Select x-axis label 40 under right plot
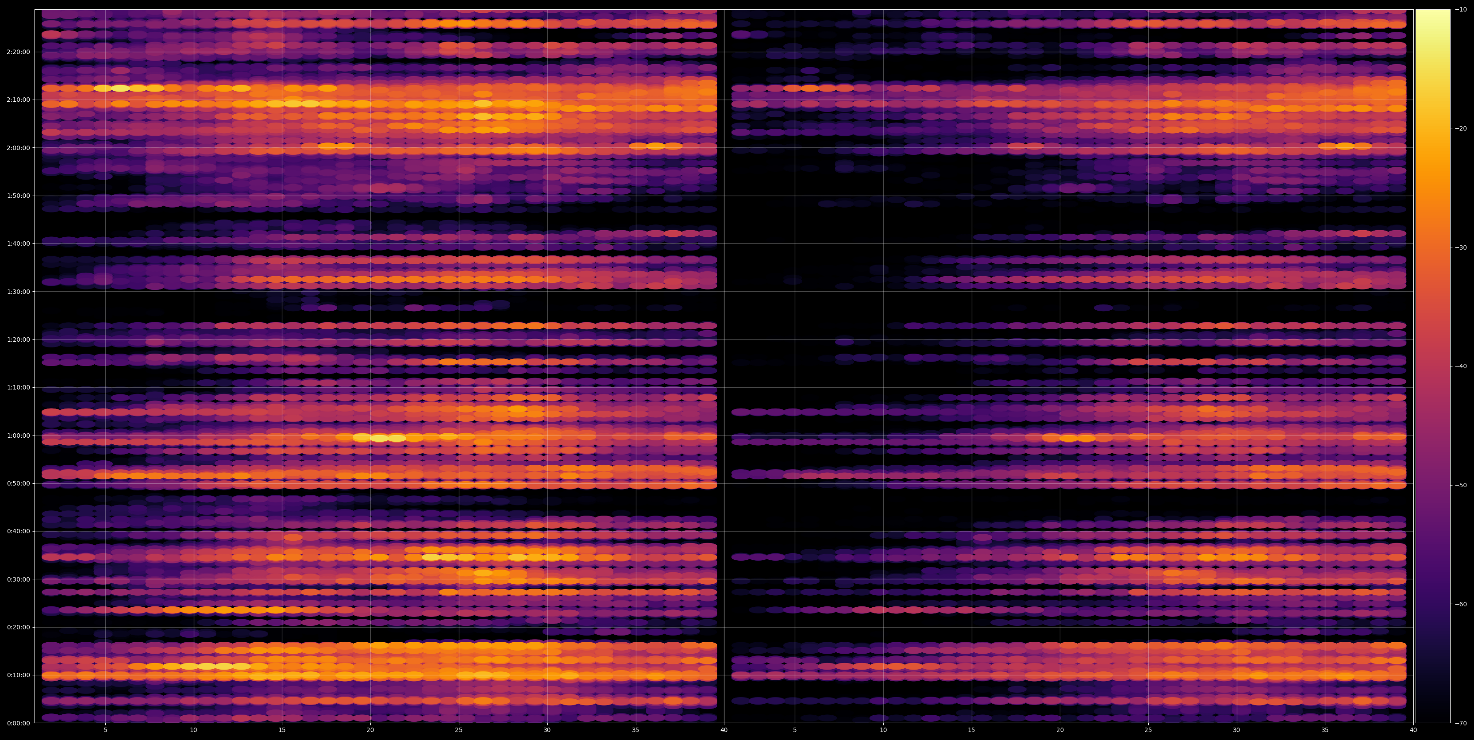The width and height of the screenshot is (1474, 740). [1413, 730]
